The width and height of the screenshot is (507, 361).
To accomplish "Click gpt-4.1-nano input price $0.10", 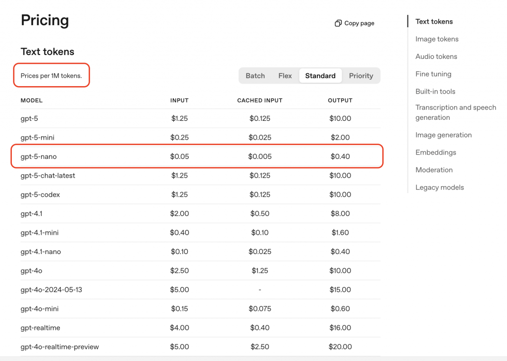I will 179,252.
